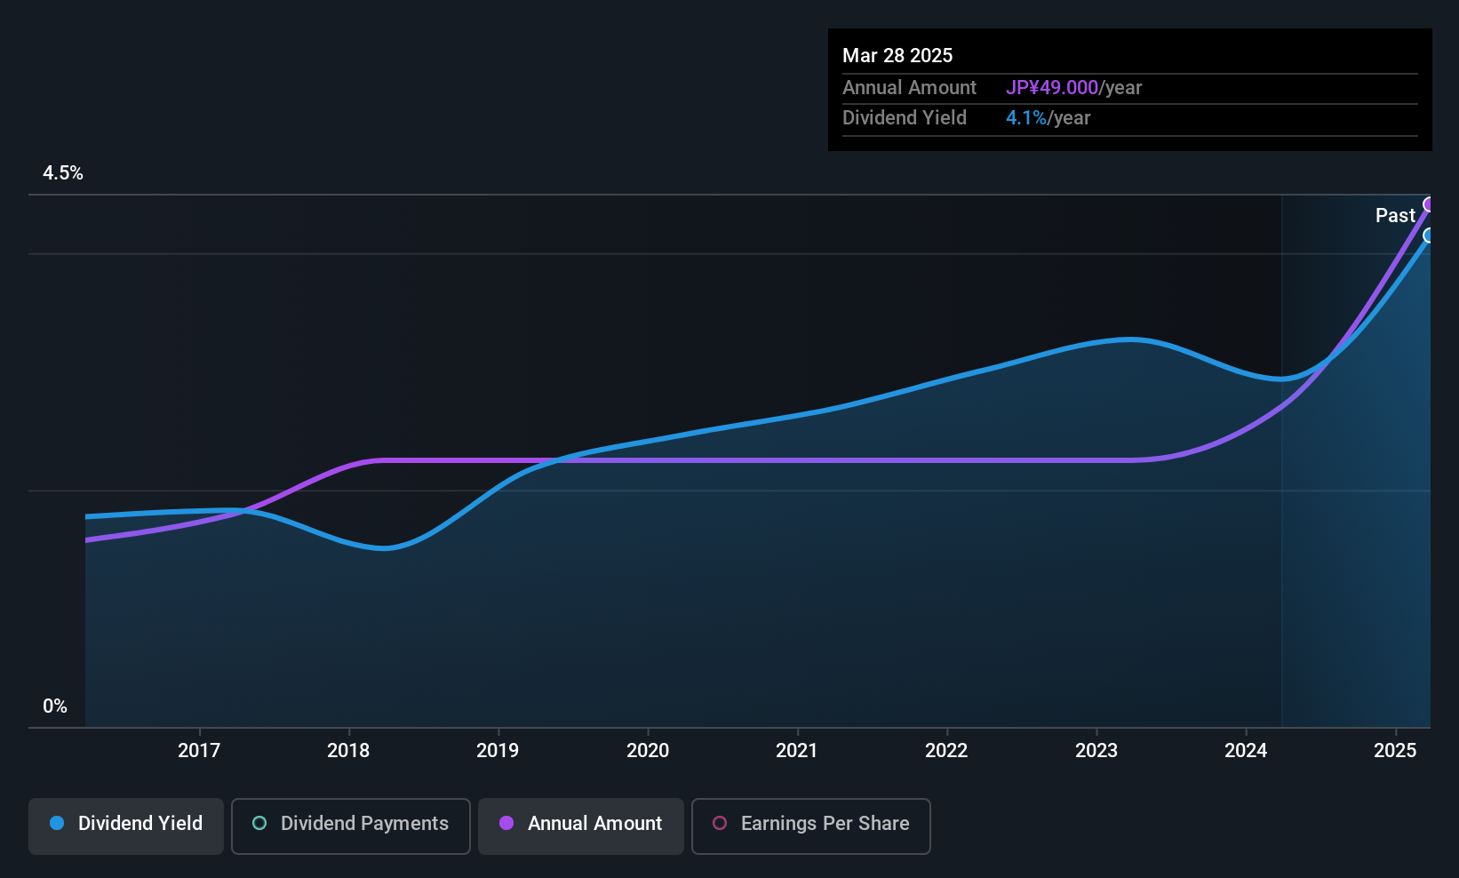This screenshot has height=878, width=1459.
Task: Click the teal ring icon beside Dividend Payments
Action: pos(259,824)
